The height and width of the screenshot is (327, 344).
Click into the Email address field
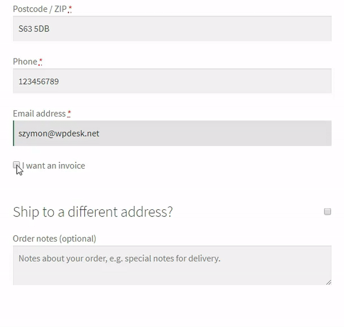(172, 133)
